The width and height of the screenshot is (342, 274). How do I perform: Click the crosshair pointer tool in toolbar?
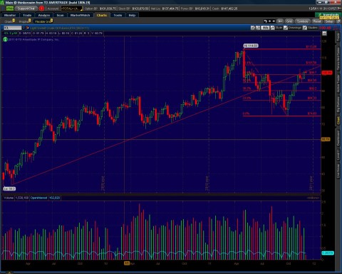coord(269,21)
